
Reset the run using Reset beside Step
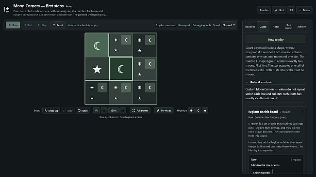pyautogui.click(x=58, y=25)
